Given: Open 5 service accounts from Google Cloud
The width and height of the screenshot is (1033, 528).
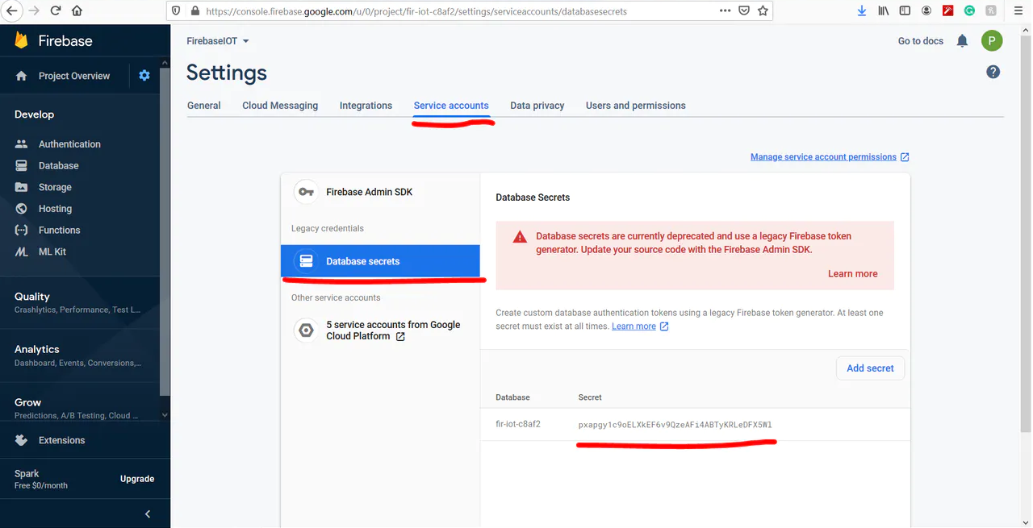Looking at the screenshot, I should [380, 331].
